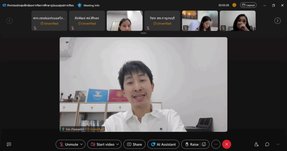Click the Share button
The height and width of the screenshot is (151, 287).
134,144
